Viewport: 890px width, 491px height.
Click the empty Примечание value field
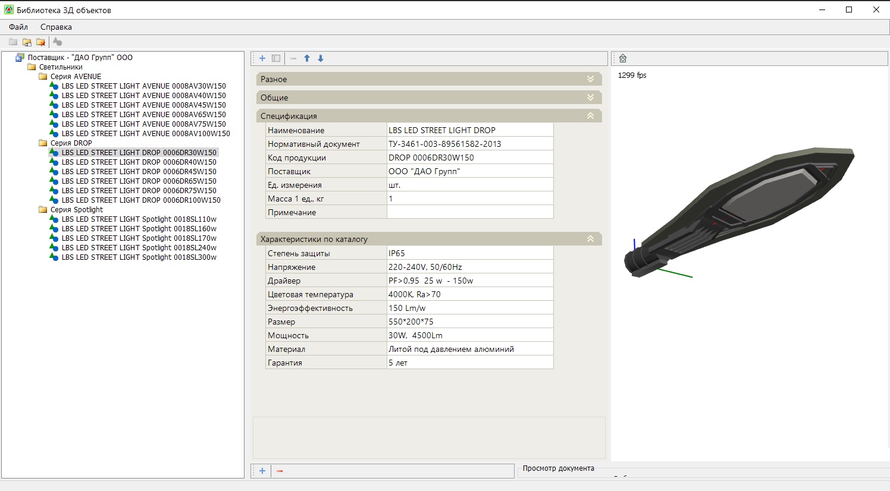469,212
